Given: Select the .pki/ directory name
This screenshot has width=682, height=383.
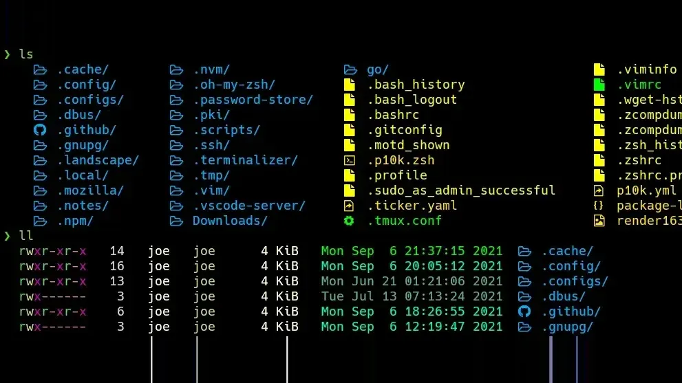Looking at the screenshot, I should (212, 115).
